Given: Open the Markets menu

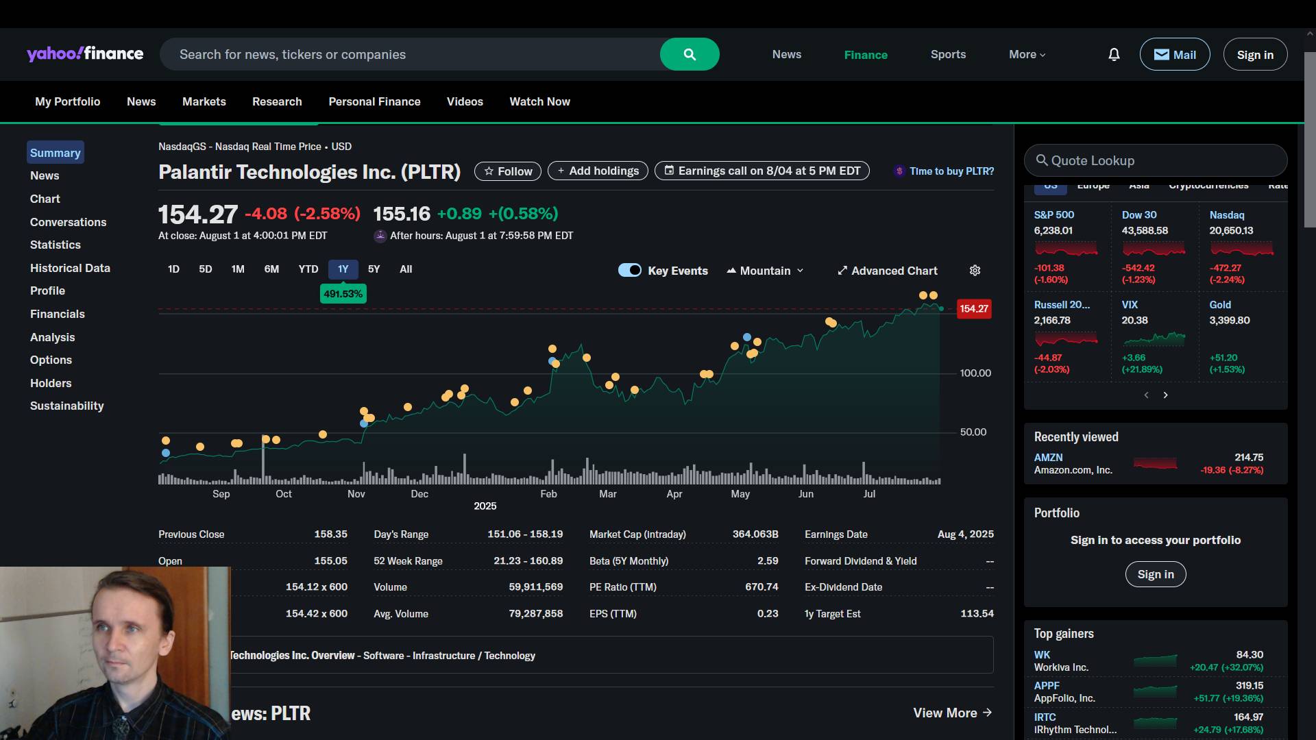Looking at the screenshot, I should coord(204,101).
